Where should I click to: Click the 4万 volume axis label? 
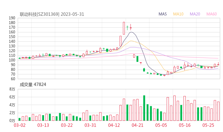click(12, 105)
